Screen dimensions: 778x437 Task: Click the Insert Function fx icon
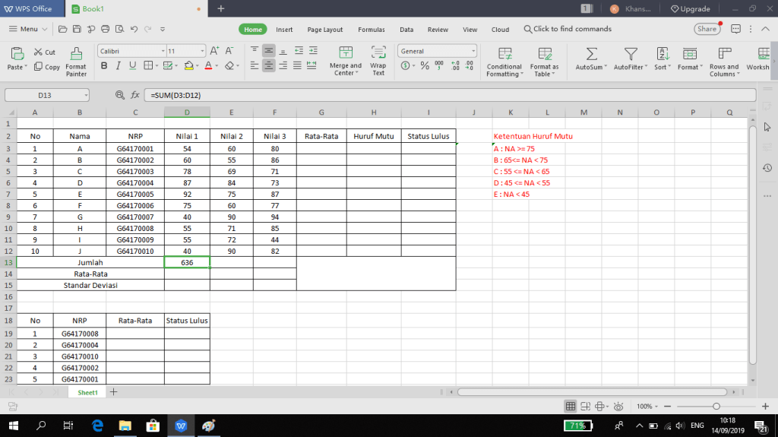click(134, 95)
